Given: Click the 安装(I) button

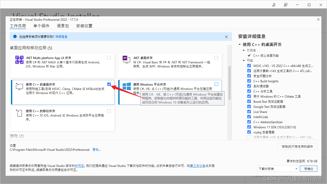Looking at the screenshot, I should [x=309, y=169].
